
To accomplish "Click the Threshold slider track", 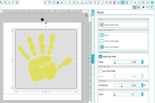I will point(122,85).
